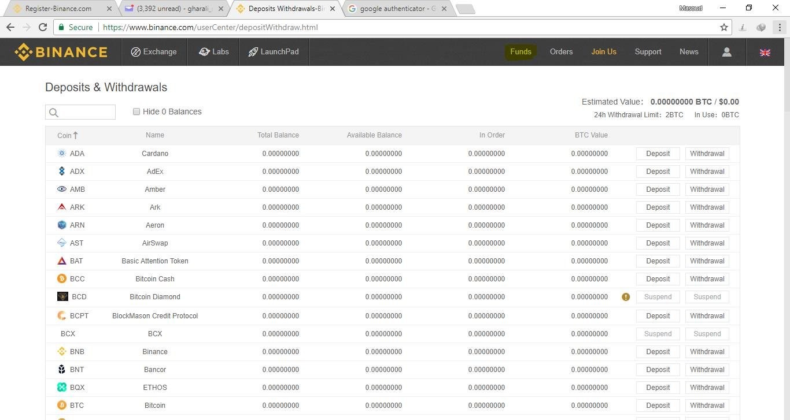Click the BCD Bitcoin Diamond icon

(x=62, y=297)
